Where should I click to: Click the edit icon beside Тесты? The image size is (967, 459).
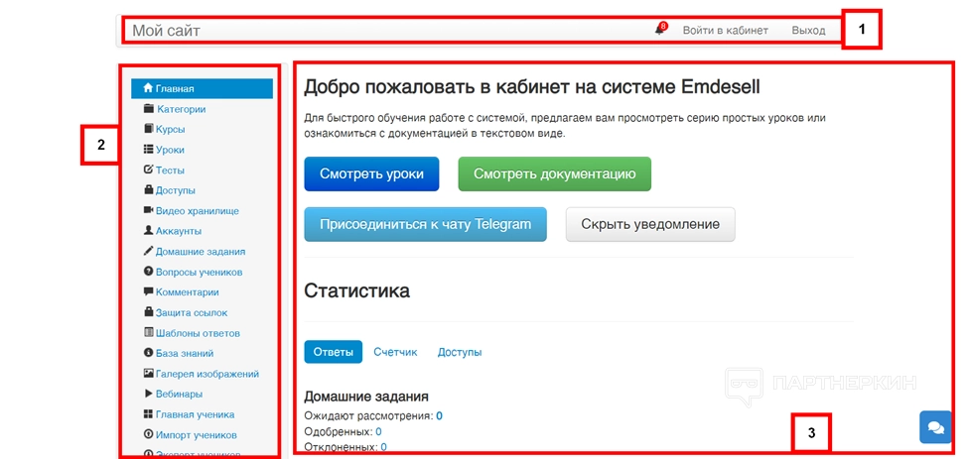pos(148,170)
